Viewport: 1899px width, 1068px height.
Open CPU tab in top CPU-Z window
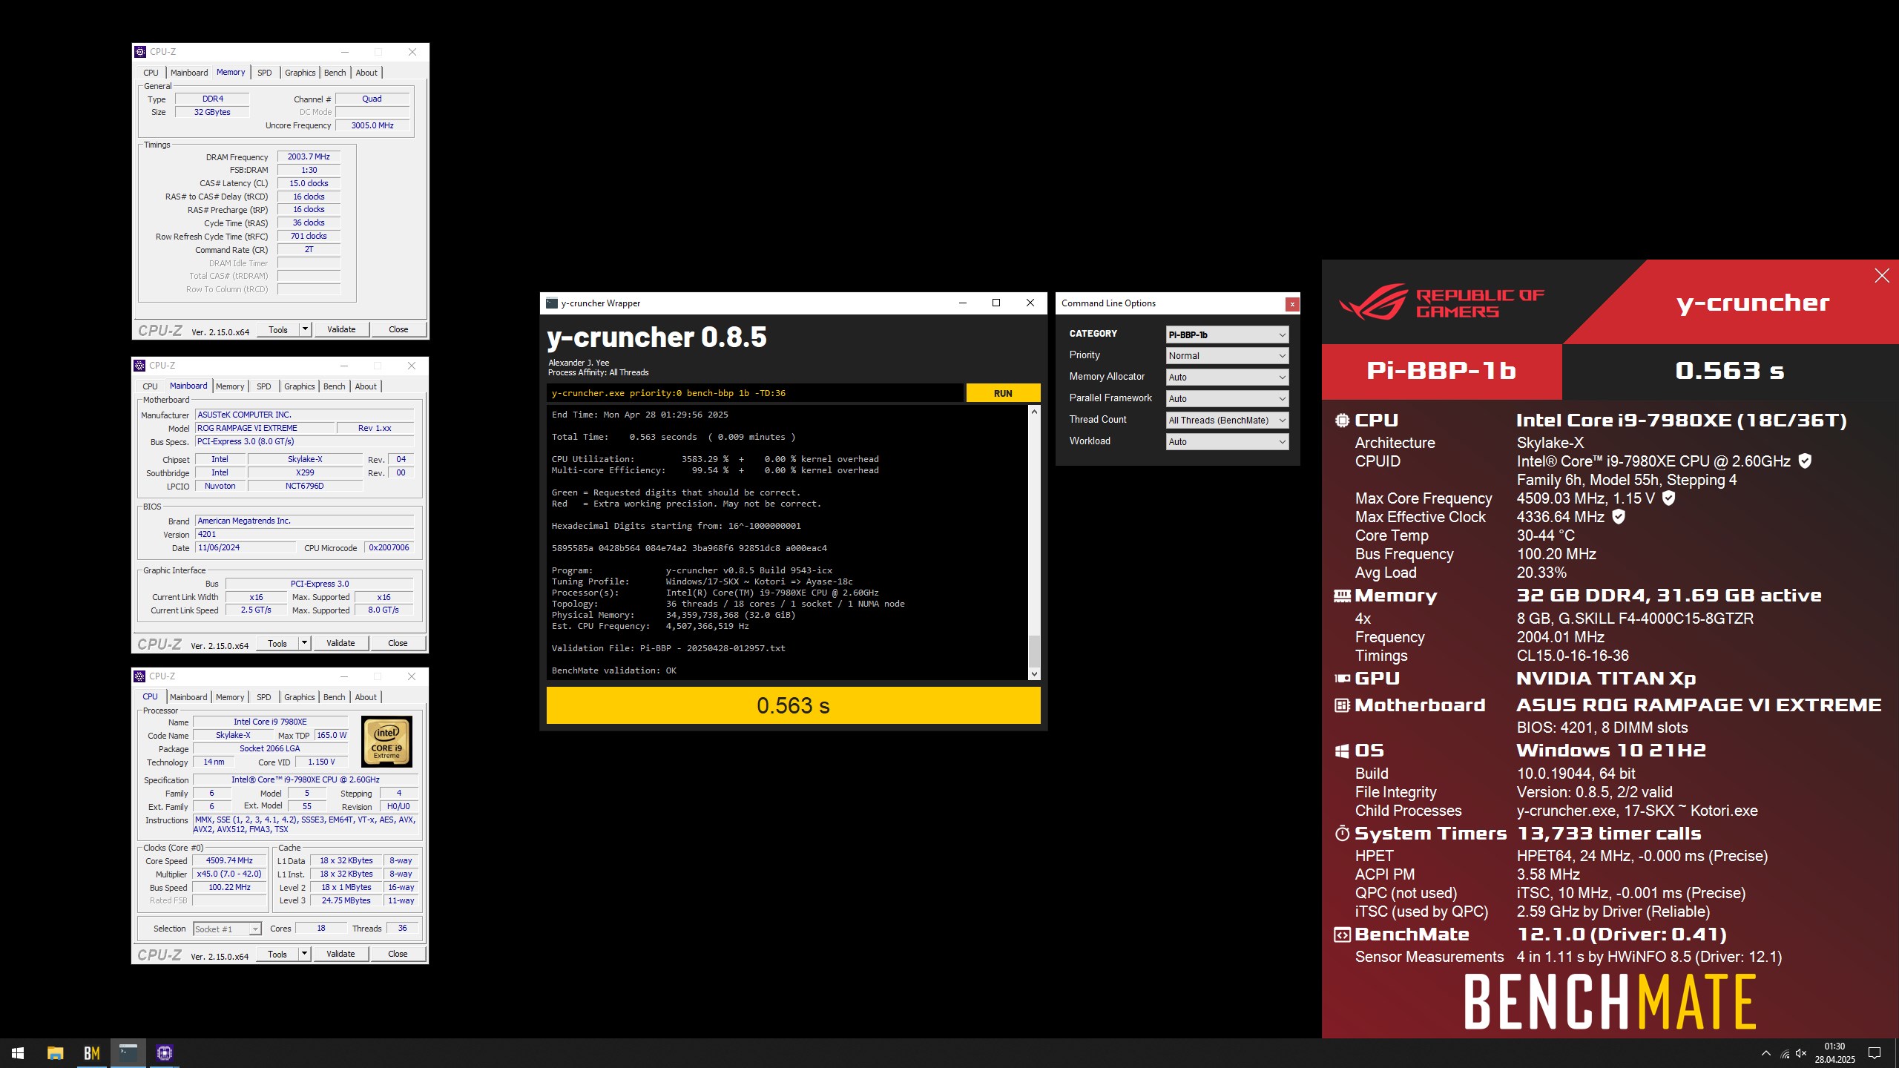(x=151, y=73)
